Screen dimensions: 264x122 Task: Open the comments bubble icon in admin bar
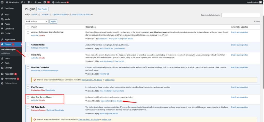pyautogui.click(x=29, y=2)
